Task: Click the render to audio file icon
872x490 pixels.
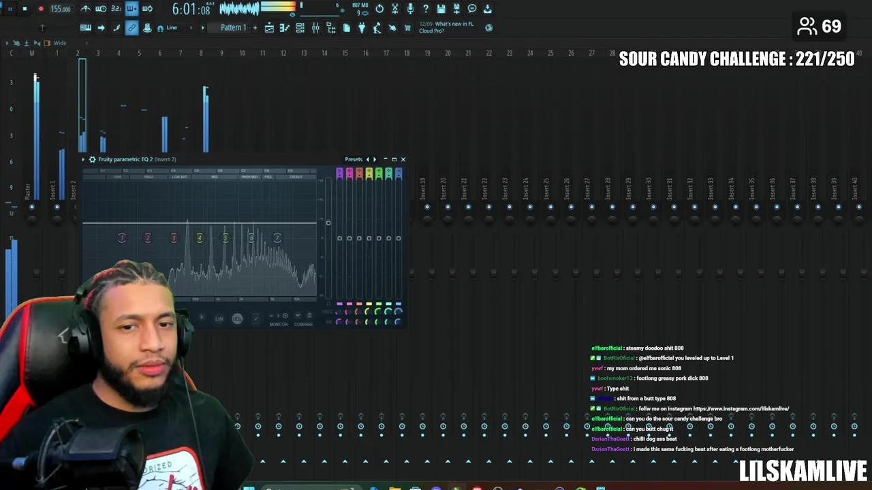Action: click(x=456, y=9)
